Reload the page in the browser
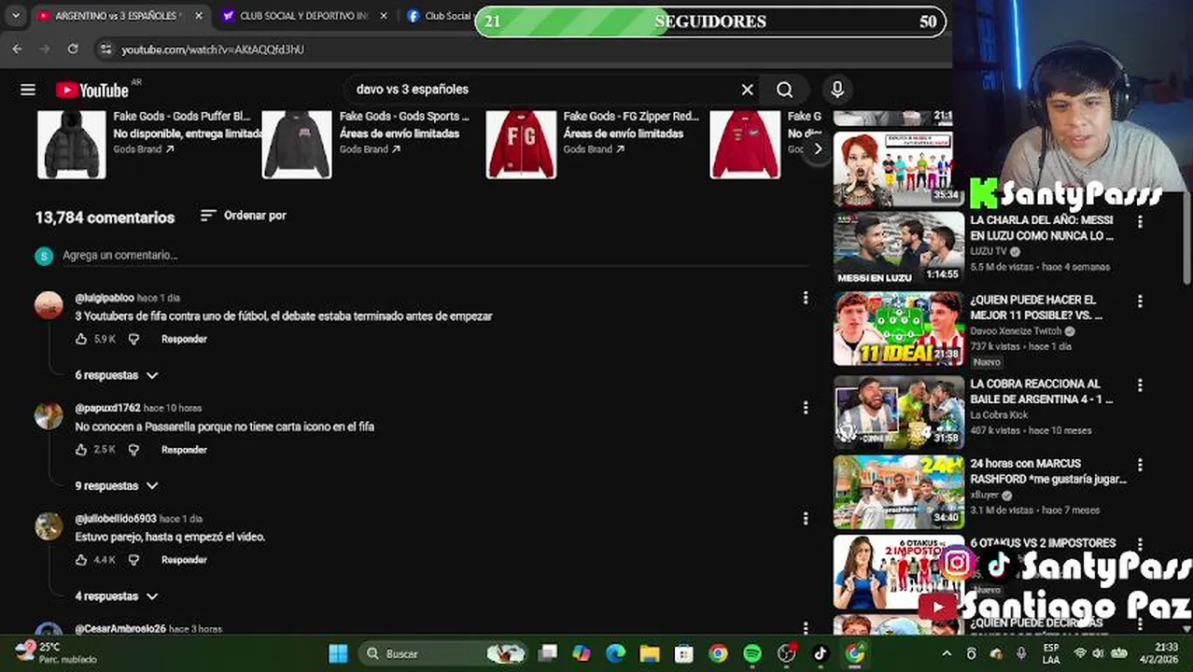The width and height of the screenshot is (1193, 672). pos(73,49)
